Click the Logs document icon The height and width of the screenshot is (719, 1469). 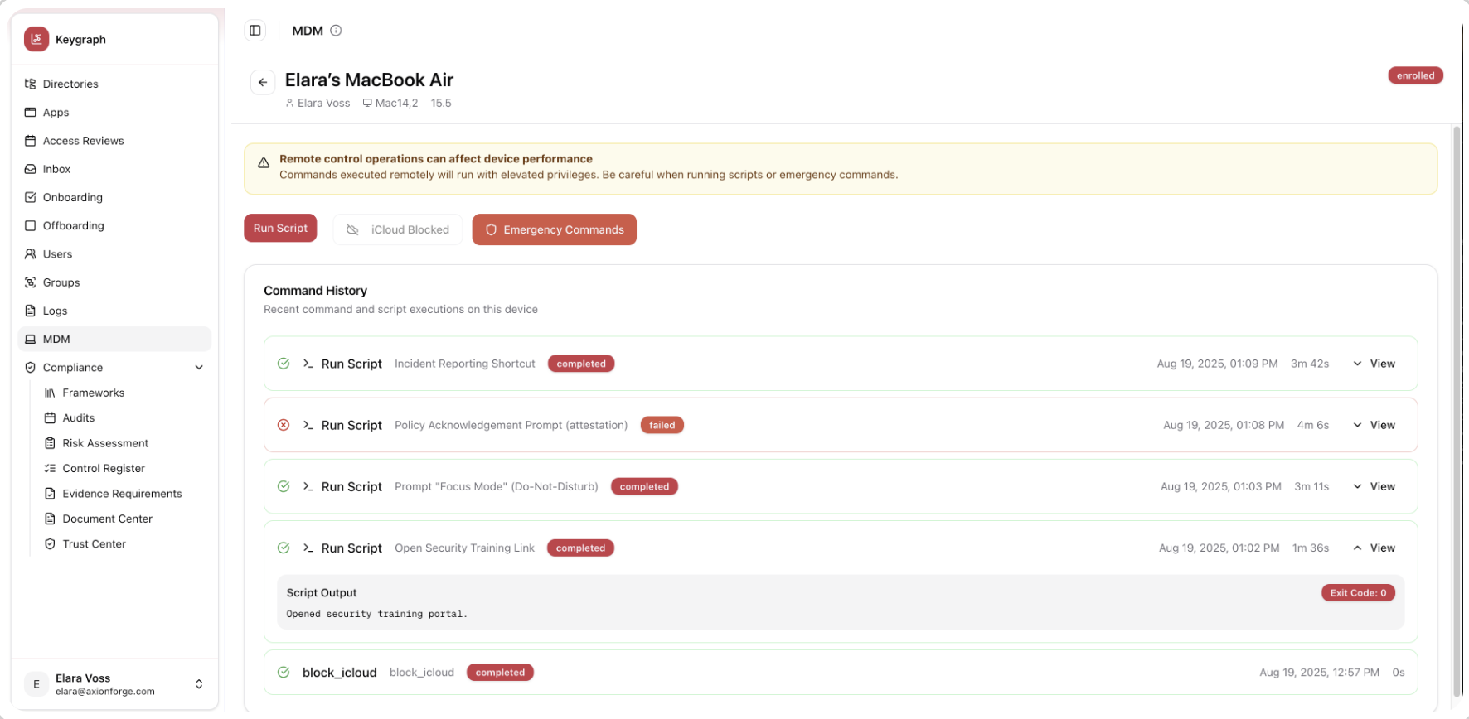31,311
